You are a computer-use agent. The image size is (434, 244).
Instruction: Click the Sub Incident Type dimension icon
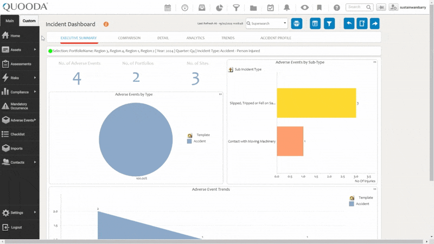(231, 69)
